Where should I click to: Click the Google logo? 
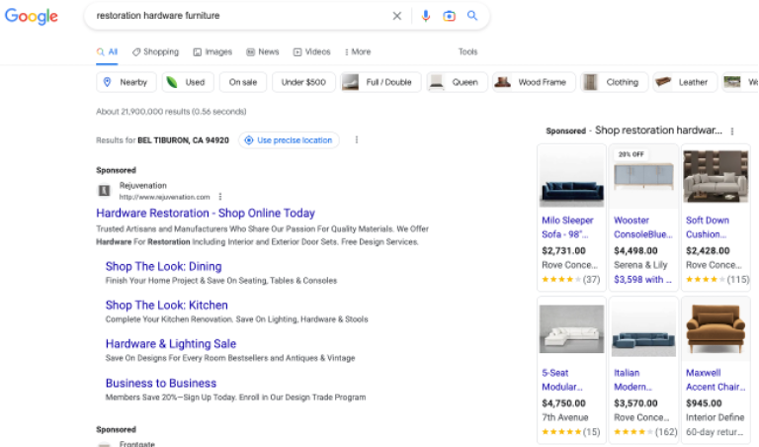tap(32, 16)
